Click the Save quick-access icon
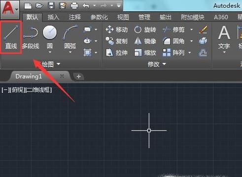This screenshot has width=242, height=177. coord(51,6)
